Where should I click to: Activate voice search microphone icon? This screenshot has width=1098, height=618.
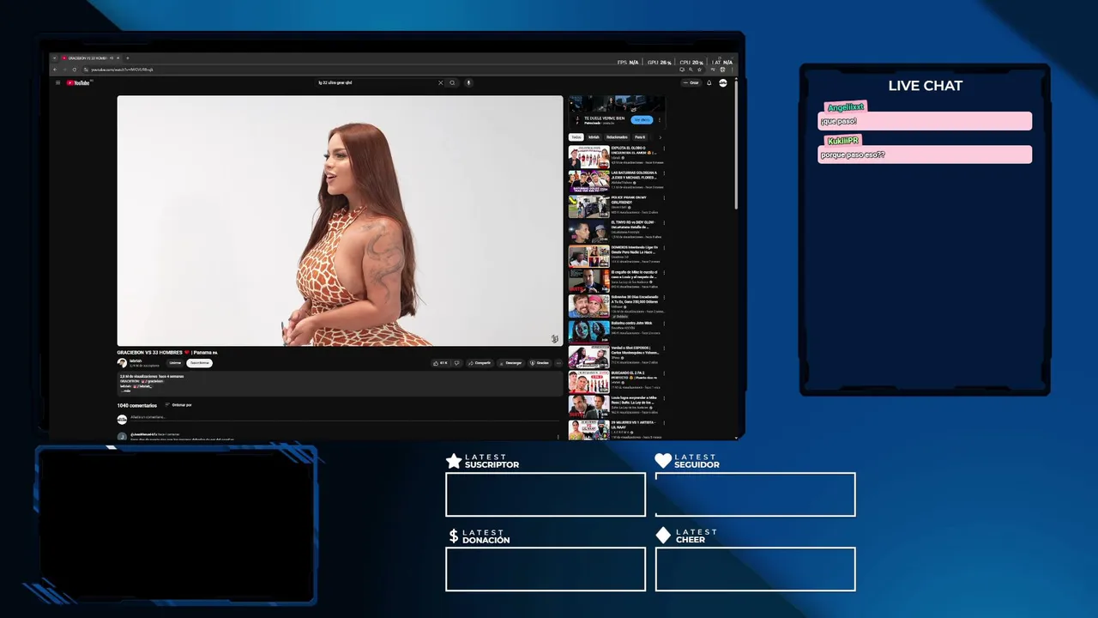pos(468,83)
